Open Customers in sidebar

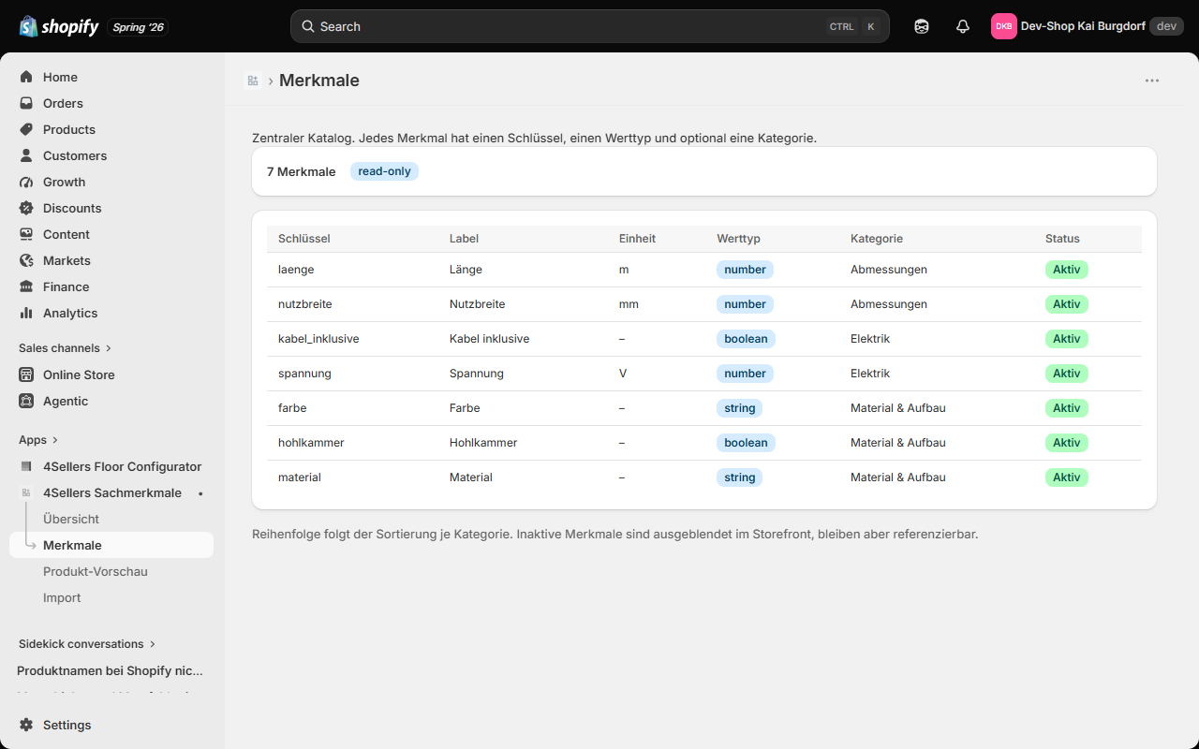pyautogui.click(x=111, y=155)
